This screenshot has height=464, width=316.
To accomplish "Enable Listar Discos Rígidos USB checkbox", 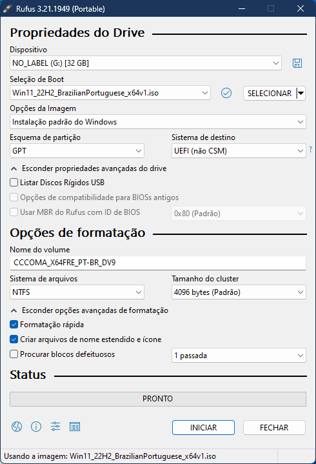I will pos(14,182).
